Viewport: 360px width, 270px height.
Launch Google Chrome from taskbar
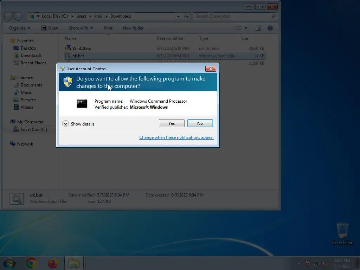[31, 263]
